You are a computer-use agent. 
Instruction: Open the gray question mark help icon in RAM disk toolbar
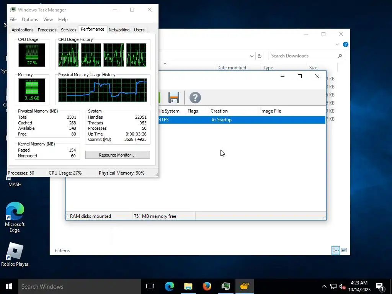click(x=195, y=98)
